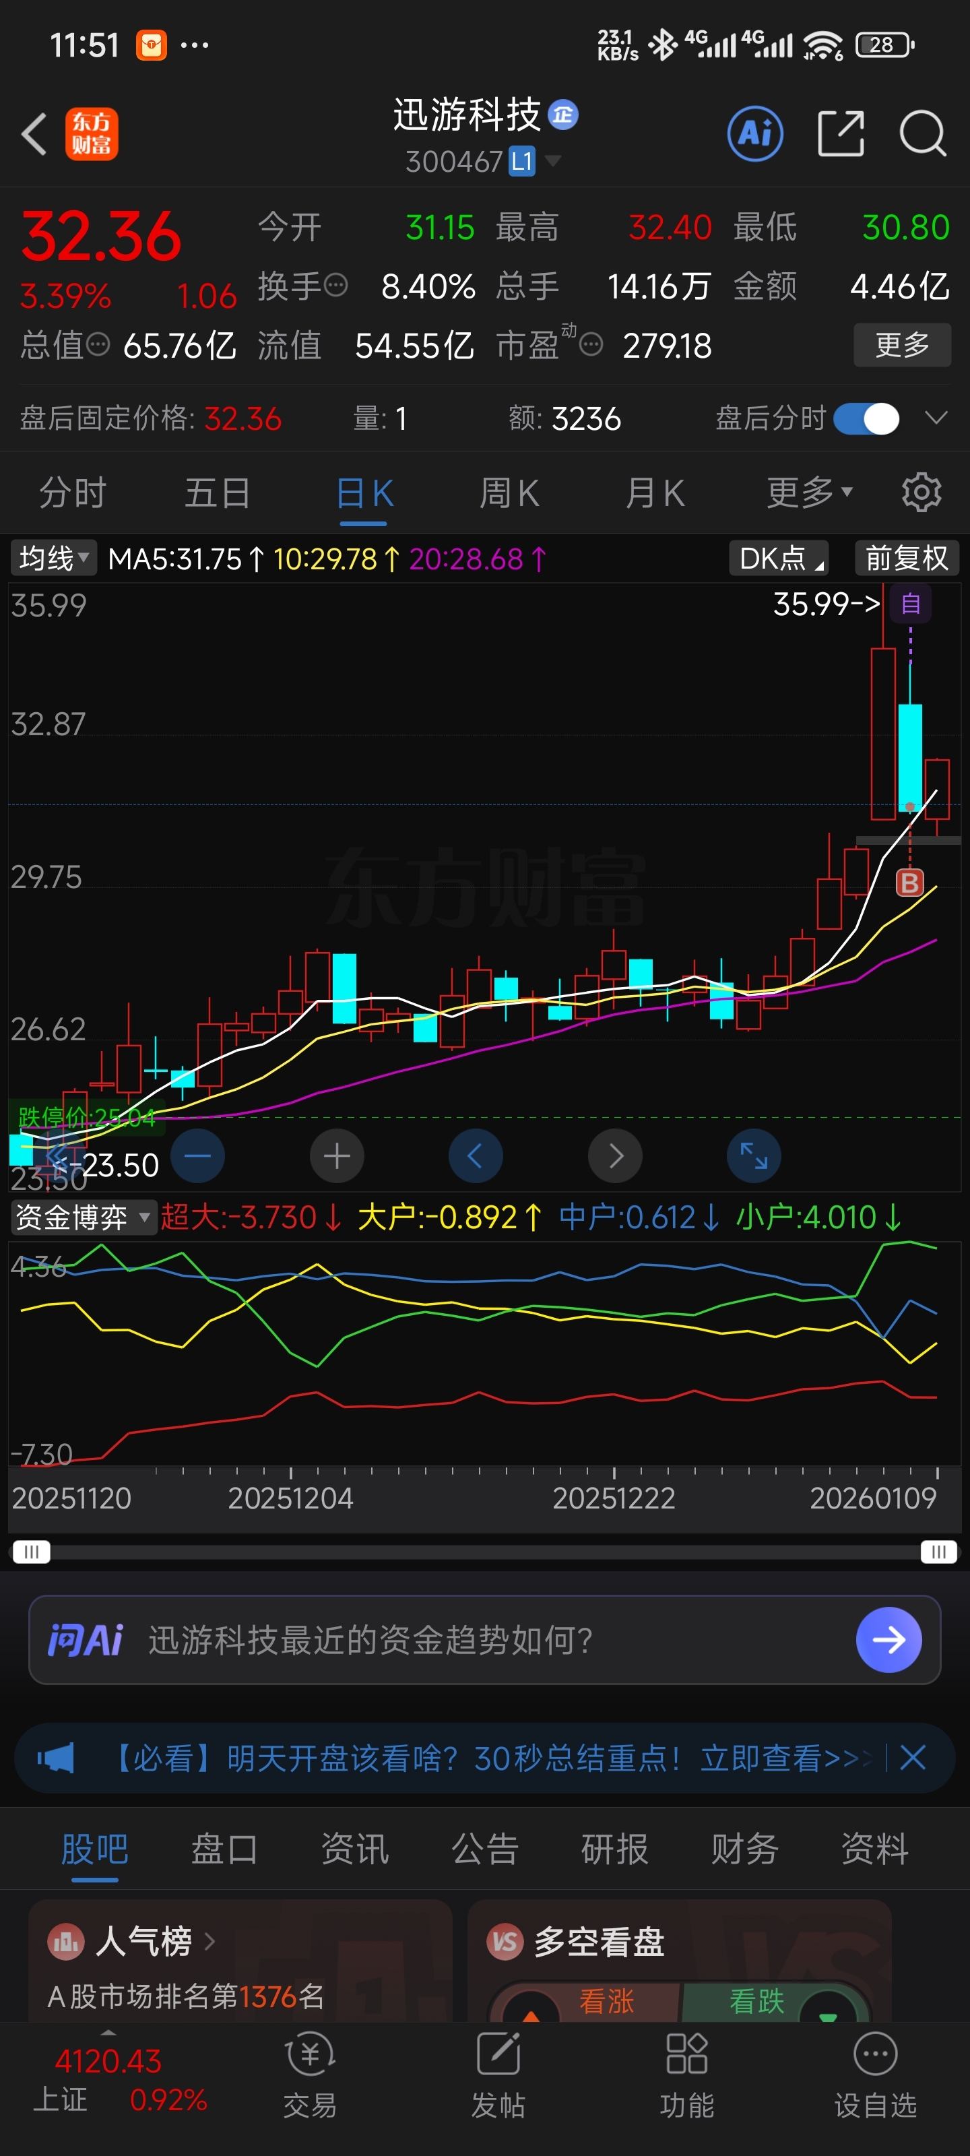The width and height of the screenshot is (970, 2156).
Task: Open chart settings gear icon
Action: [921, 492]
